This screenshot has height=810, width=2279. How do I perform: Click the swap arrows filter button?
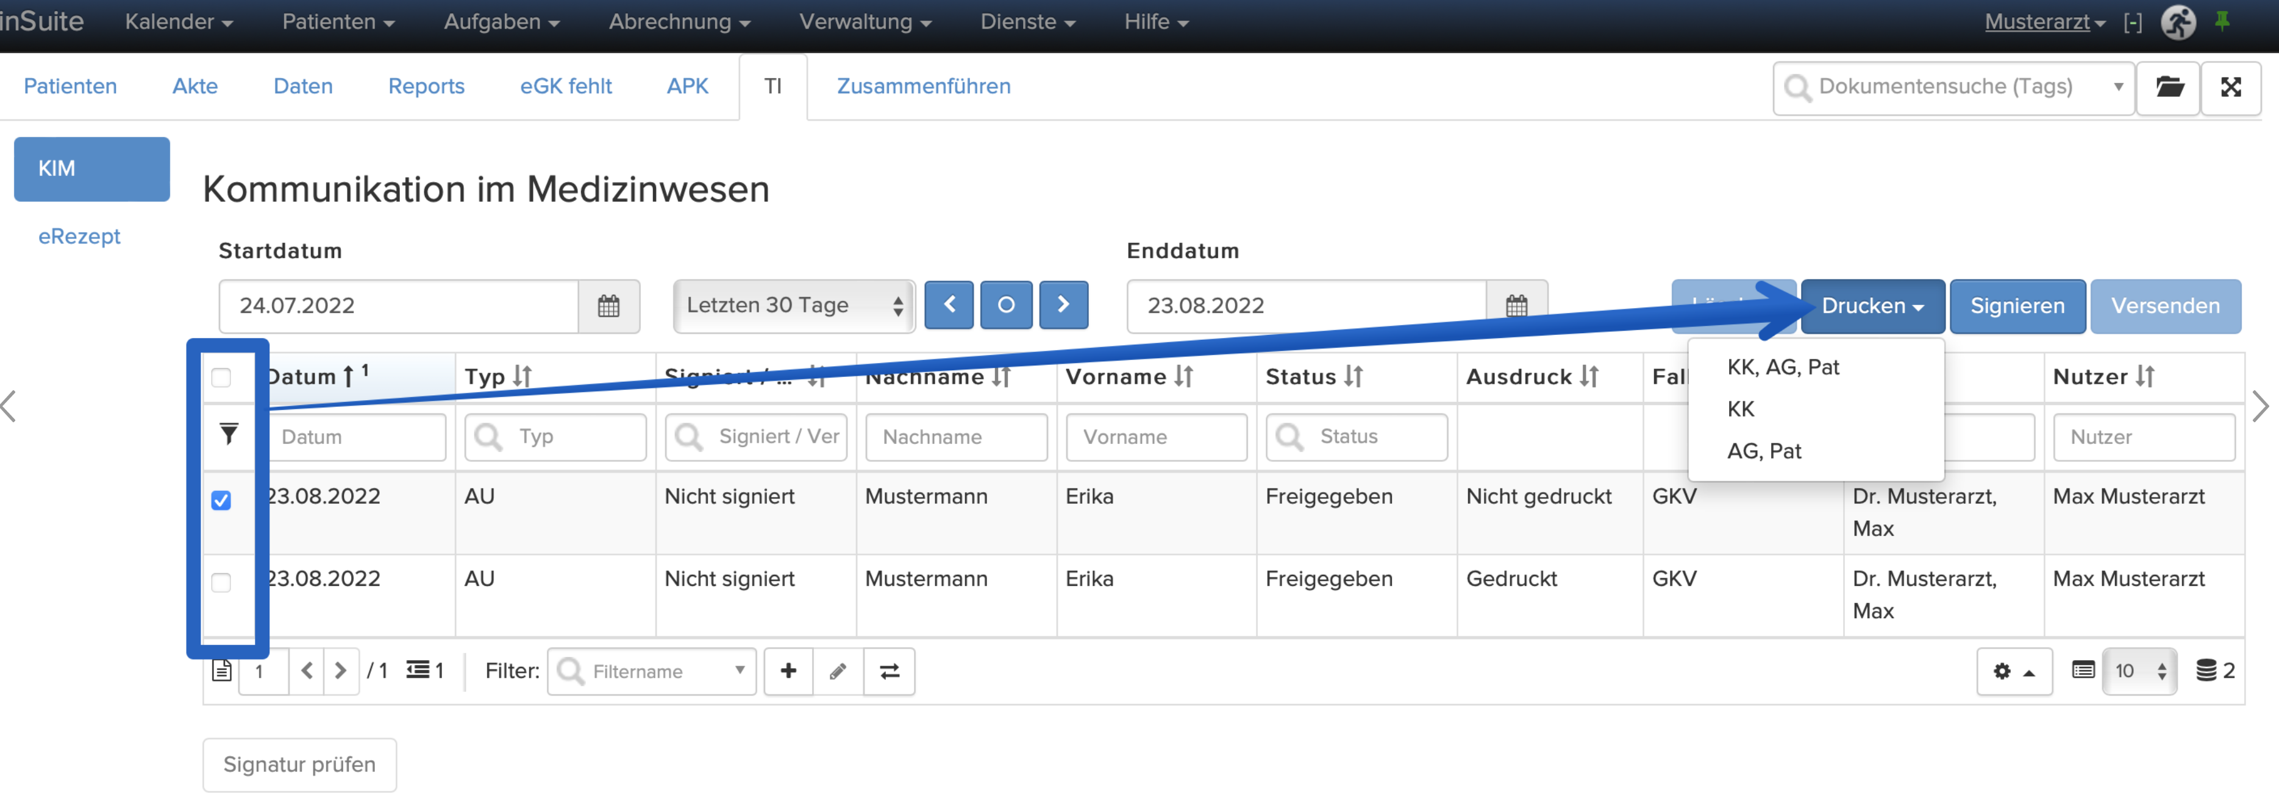(889, 671)
